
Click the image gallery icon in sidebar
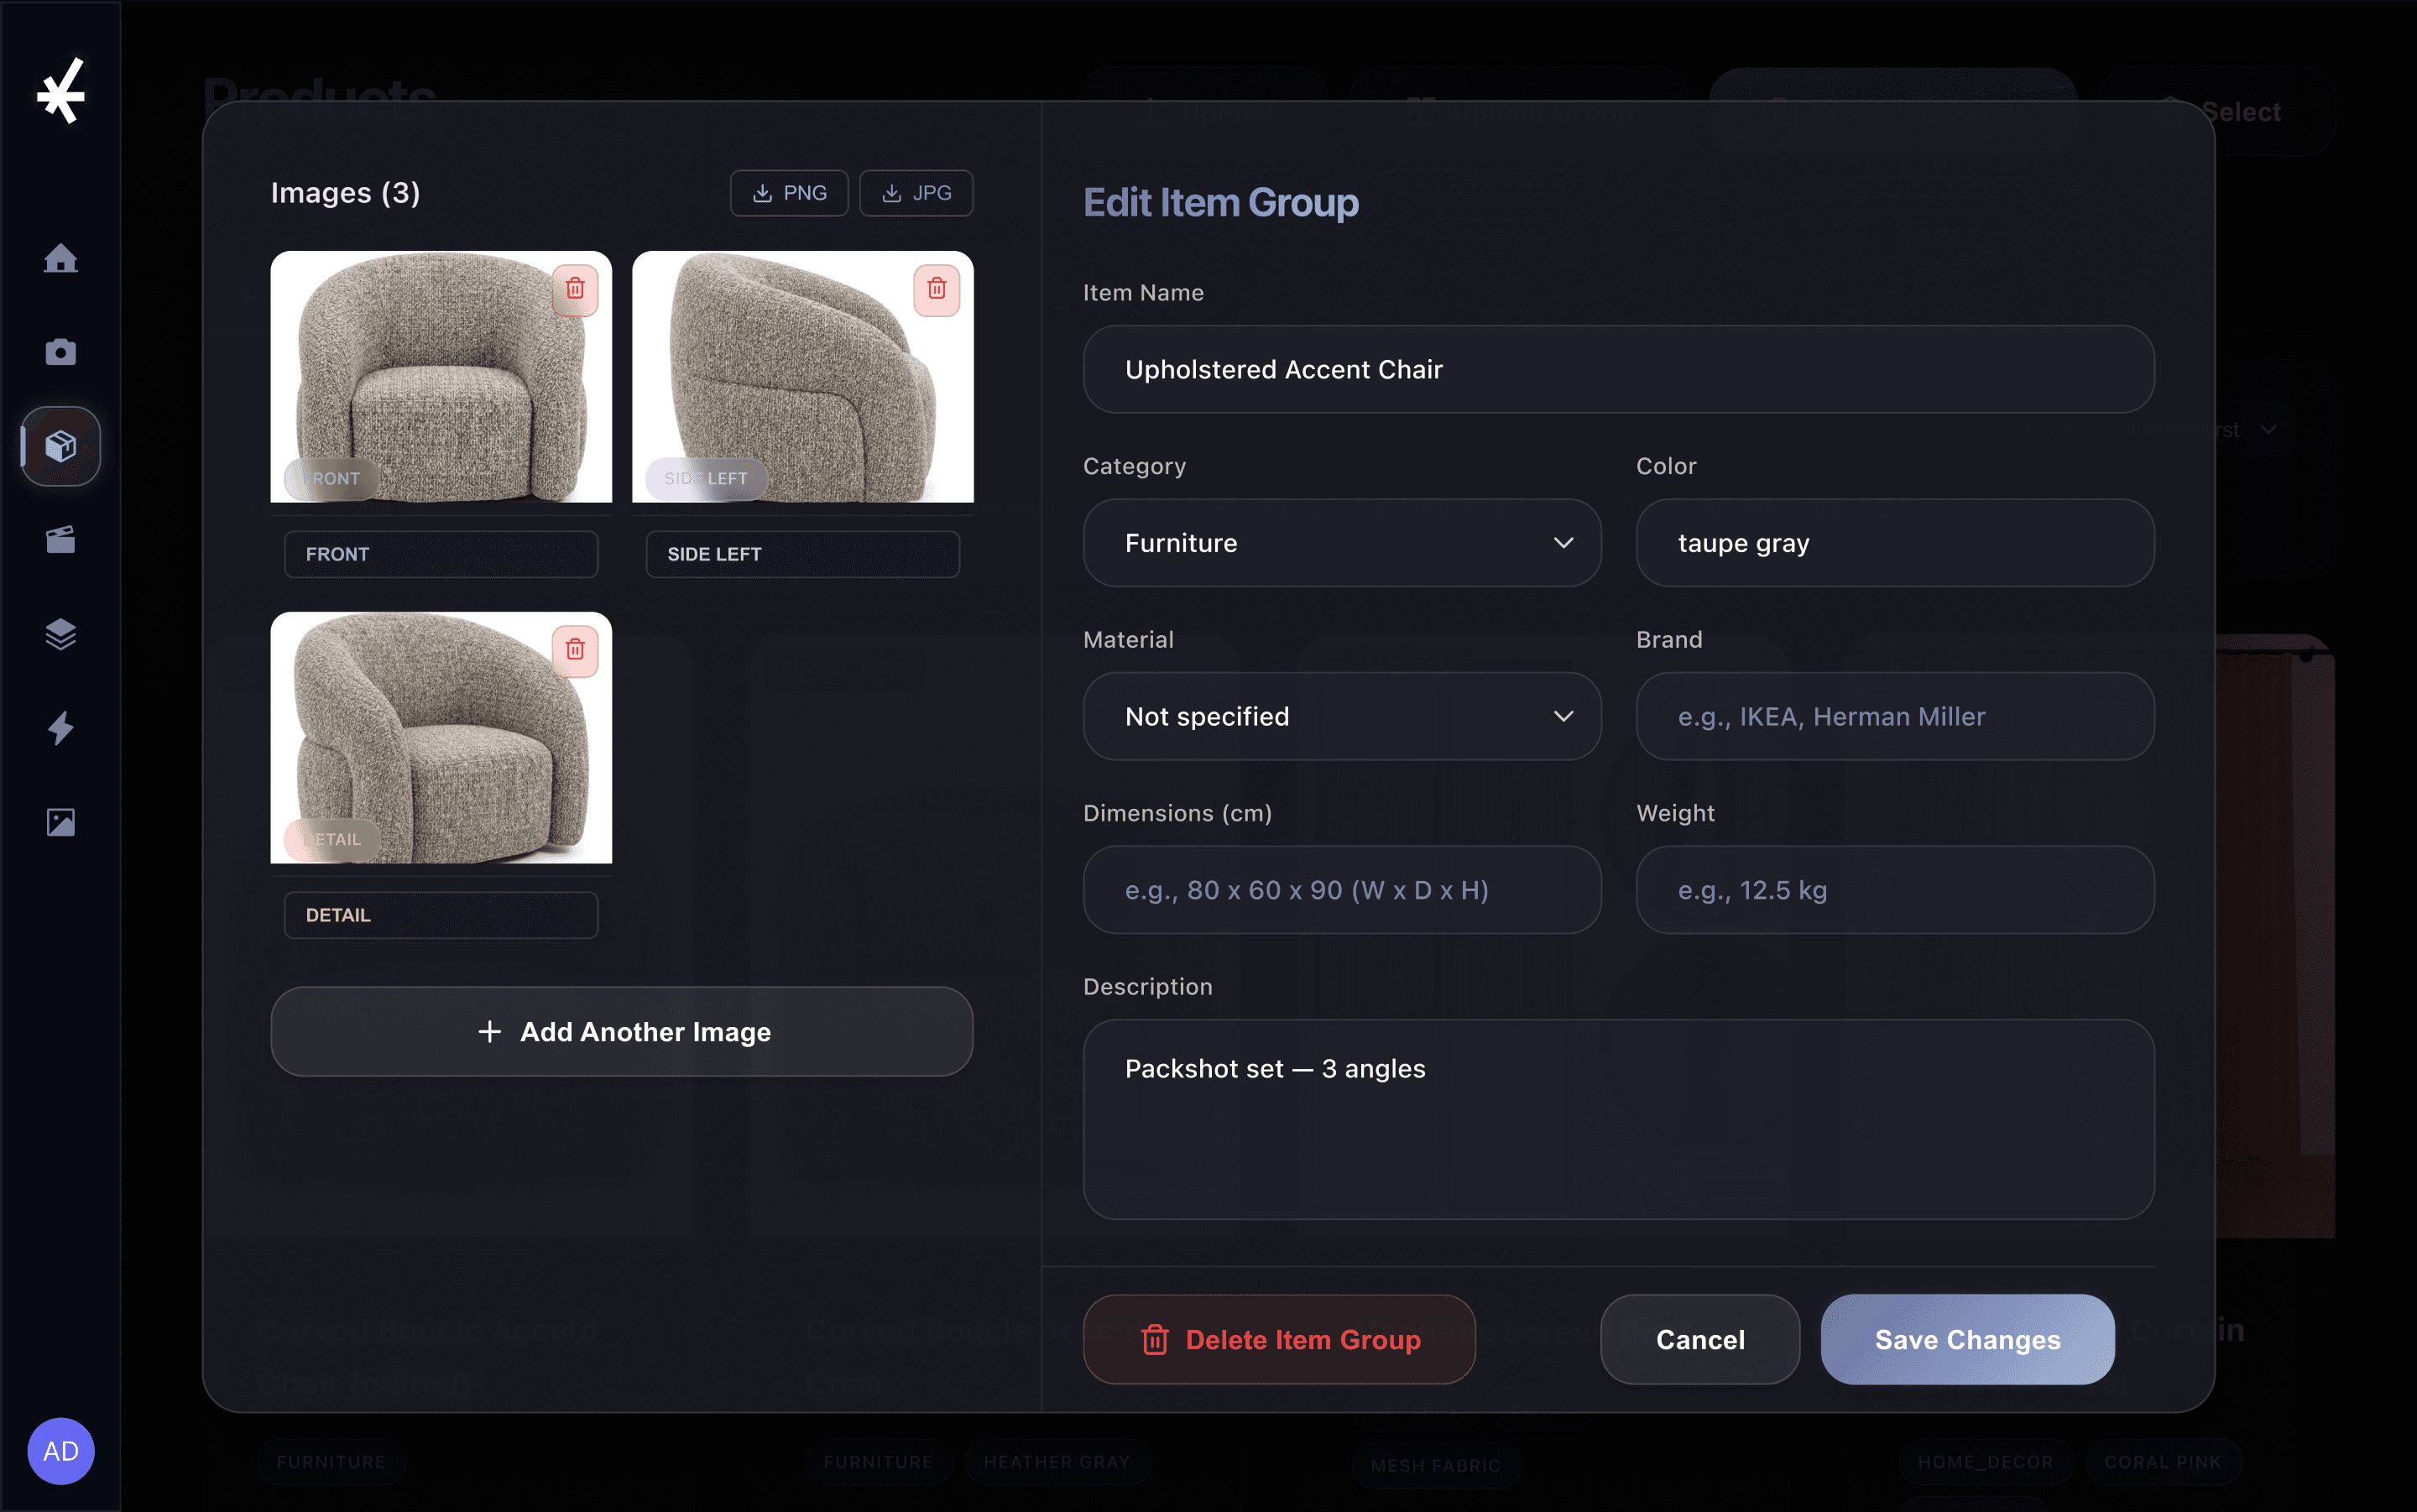pos(60,822)
